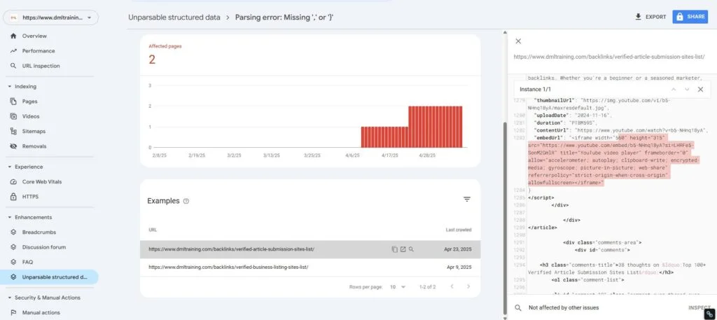Click Not affected by other issues text
The height and width of the screenshot is (320, 717).
564,307
